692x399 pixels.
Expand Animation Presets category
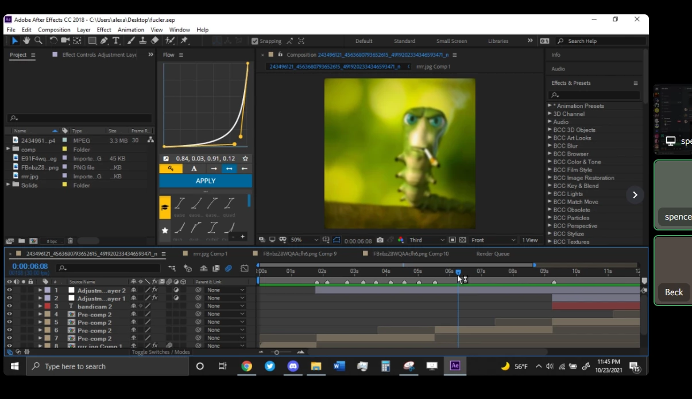coord(550,105)
